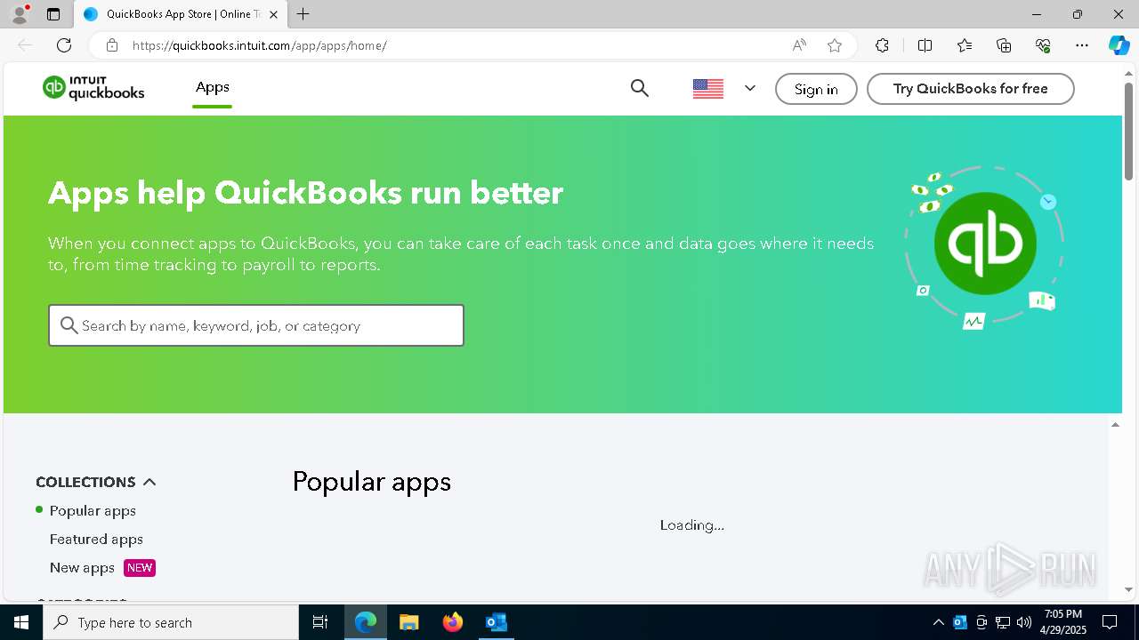Focus the search by name or keyword field

pos(256,325)
